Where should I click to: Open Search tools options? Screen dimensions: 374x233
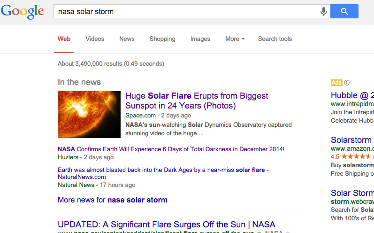(275, 39)
